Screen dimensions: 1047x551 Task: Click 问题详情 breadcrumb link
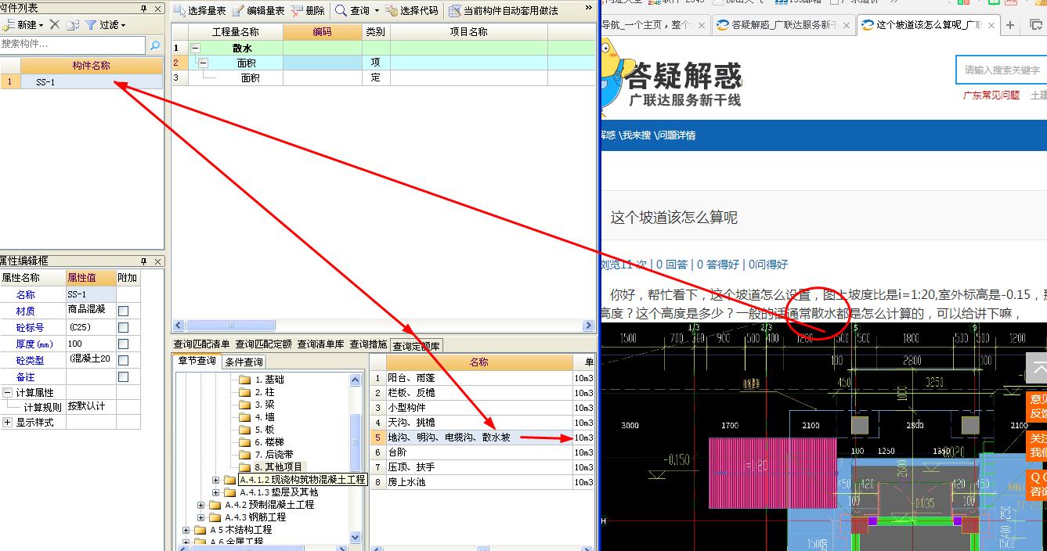point(675,135)
